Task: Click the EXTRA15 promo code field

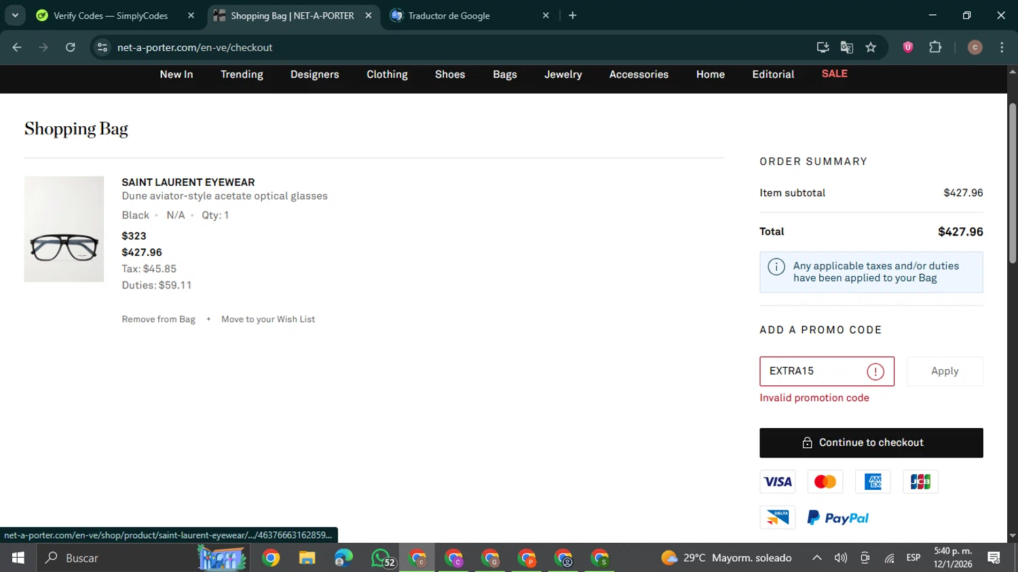Action: 827,371
